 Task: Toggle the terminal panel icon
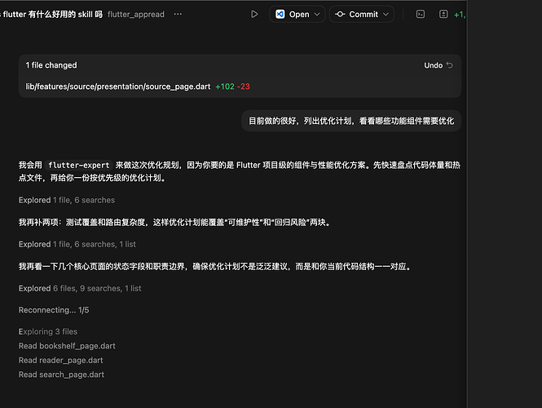click(421, 14)
